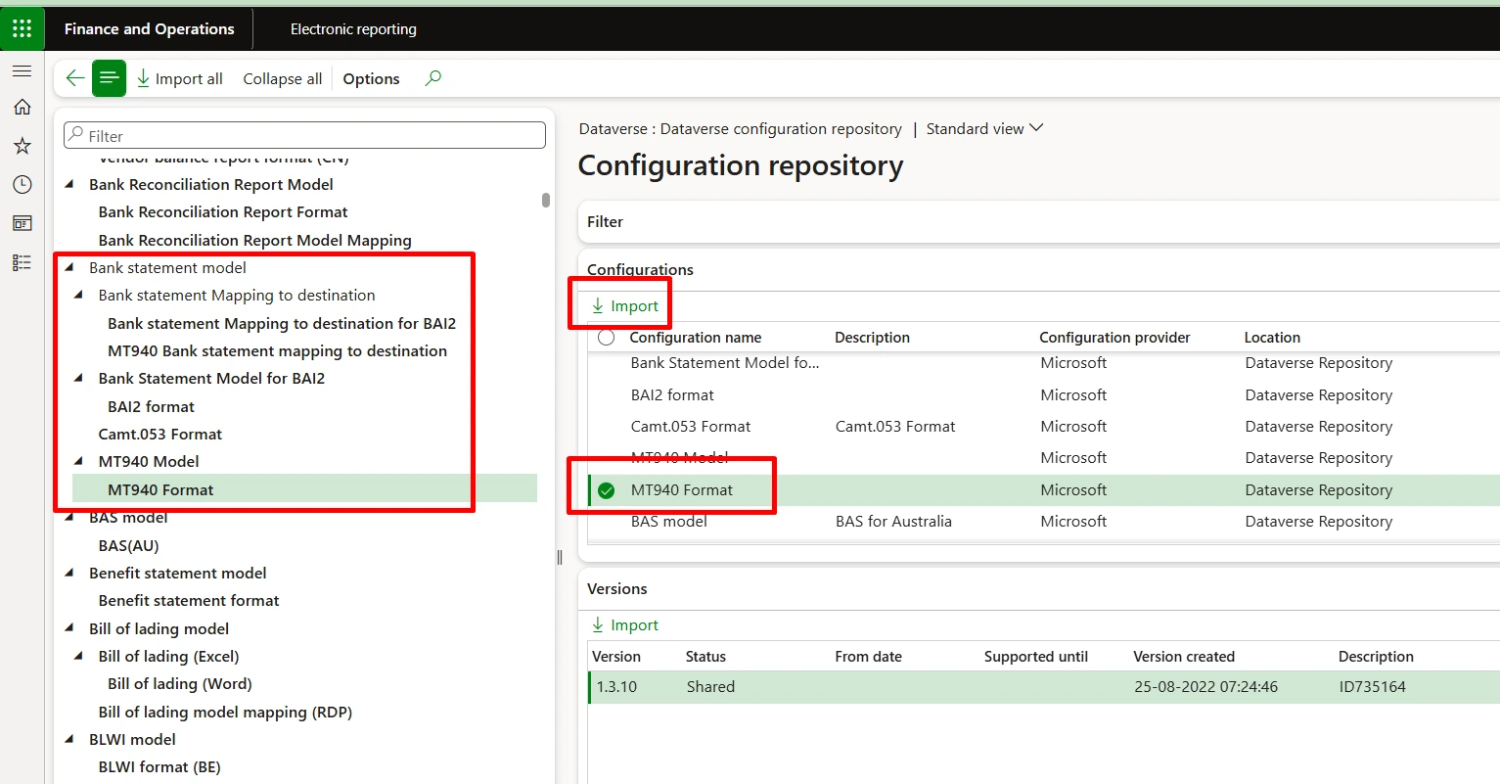The width and height of the screenshot is (1500, 784).
Task: Open Modules list icon in sidebar
Action: (x=22, y=262)
